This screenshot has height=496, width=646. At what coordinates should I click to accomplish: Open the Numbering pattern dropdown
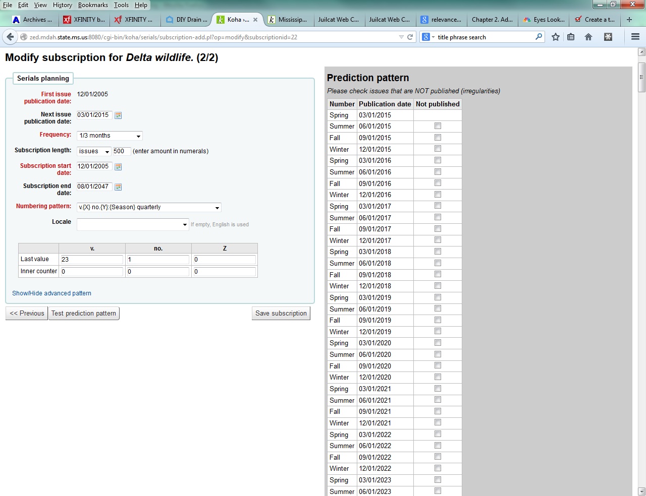pyautogui.click(x=149, y=207)
